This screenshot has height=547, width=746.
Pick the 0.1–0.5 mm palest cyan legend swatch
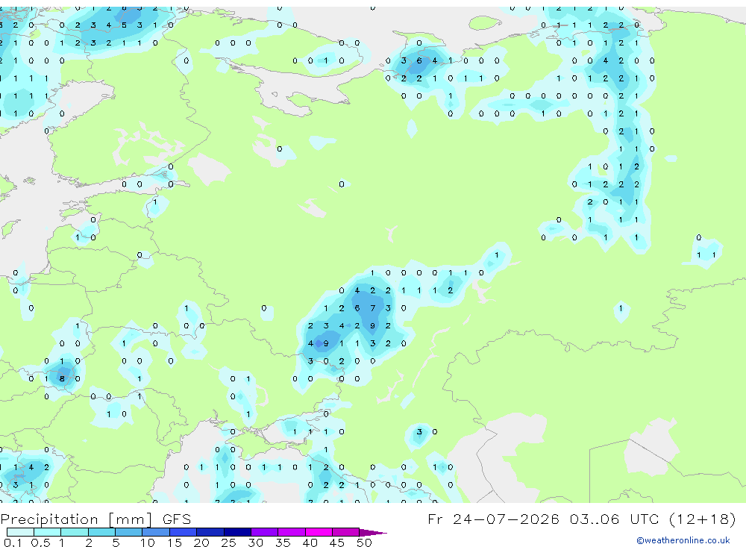[20, 532]
